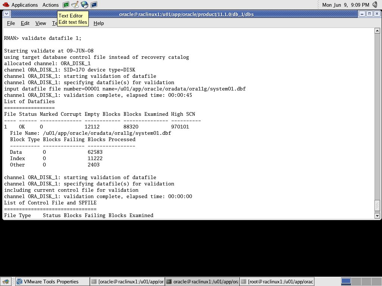The width and height of the screenshot is (382, 286).
Task: Minimize the oracle@raclinux1 terminal window
Action: 362,14
